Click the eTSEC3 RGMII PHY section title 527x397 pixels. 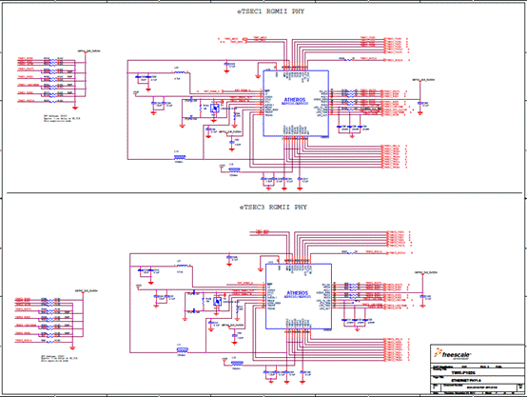[273, 208]
